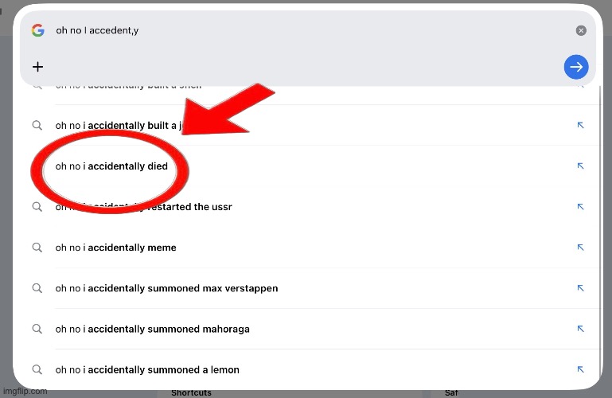The height and width of the screenshot is (398, 612).
Task: Choose "accidentally summoned a lemon" suggestion
Action: pos(147,369)
